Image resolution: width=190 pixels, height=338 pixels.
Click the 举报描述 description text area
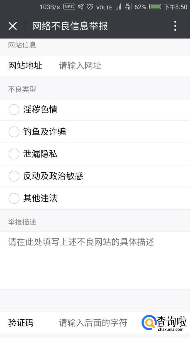[x=95, y=259]
